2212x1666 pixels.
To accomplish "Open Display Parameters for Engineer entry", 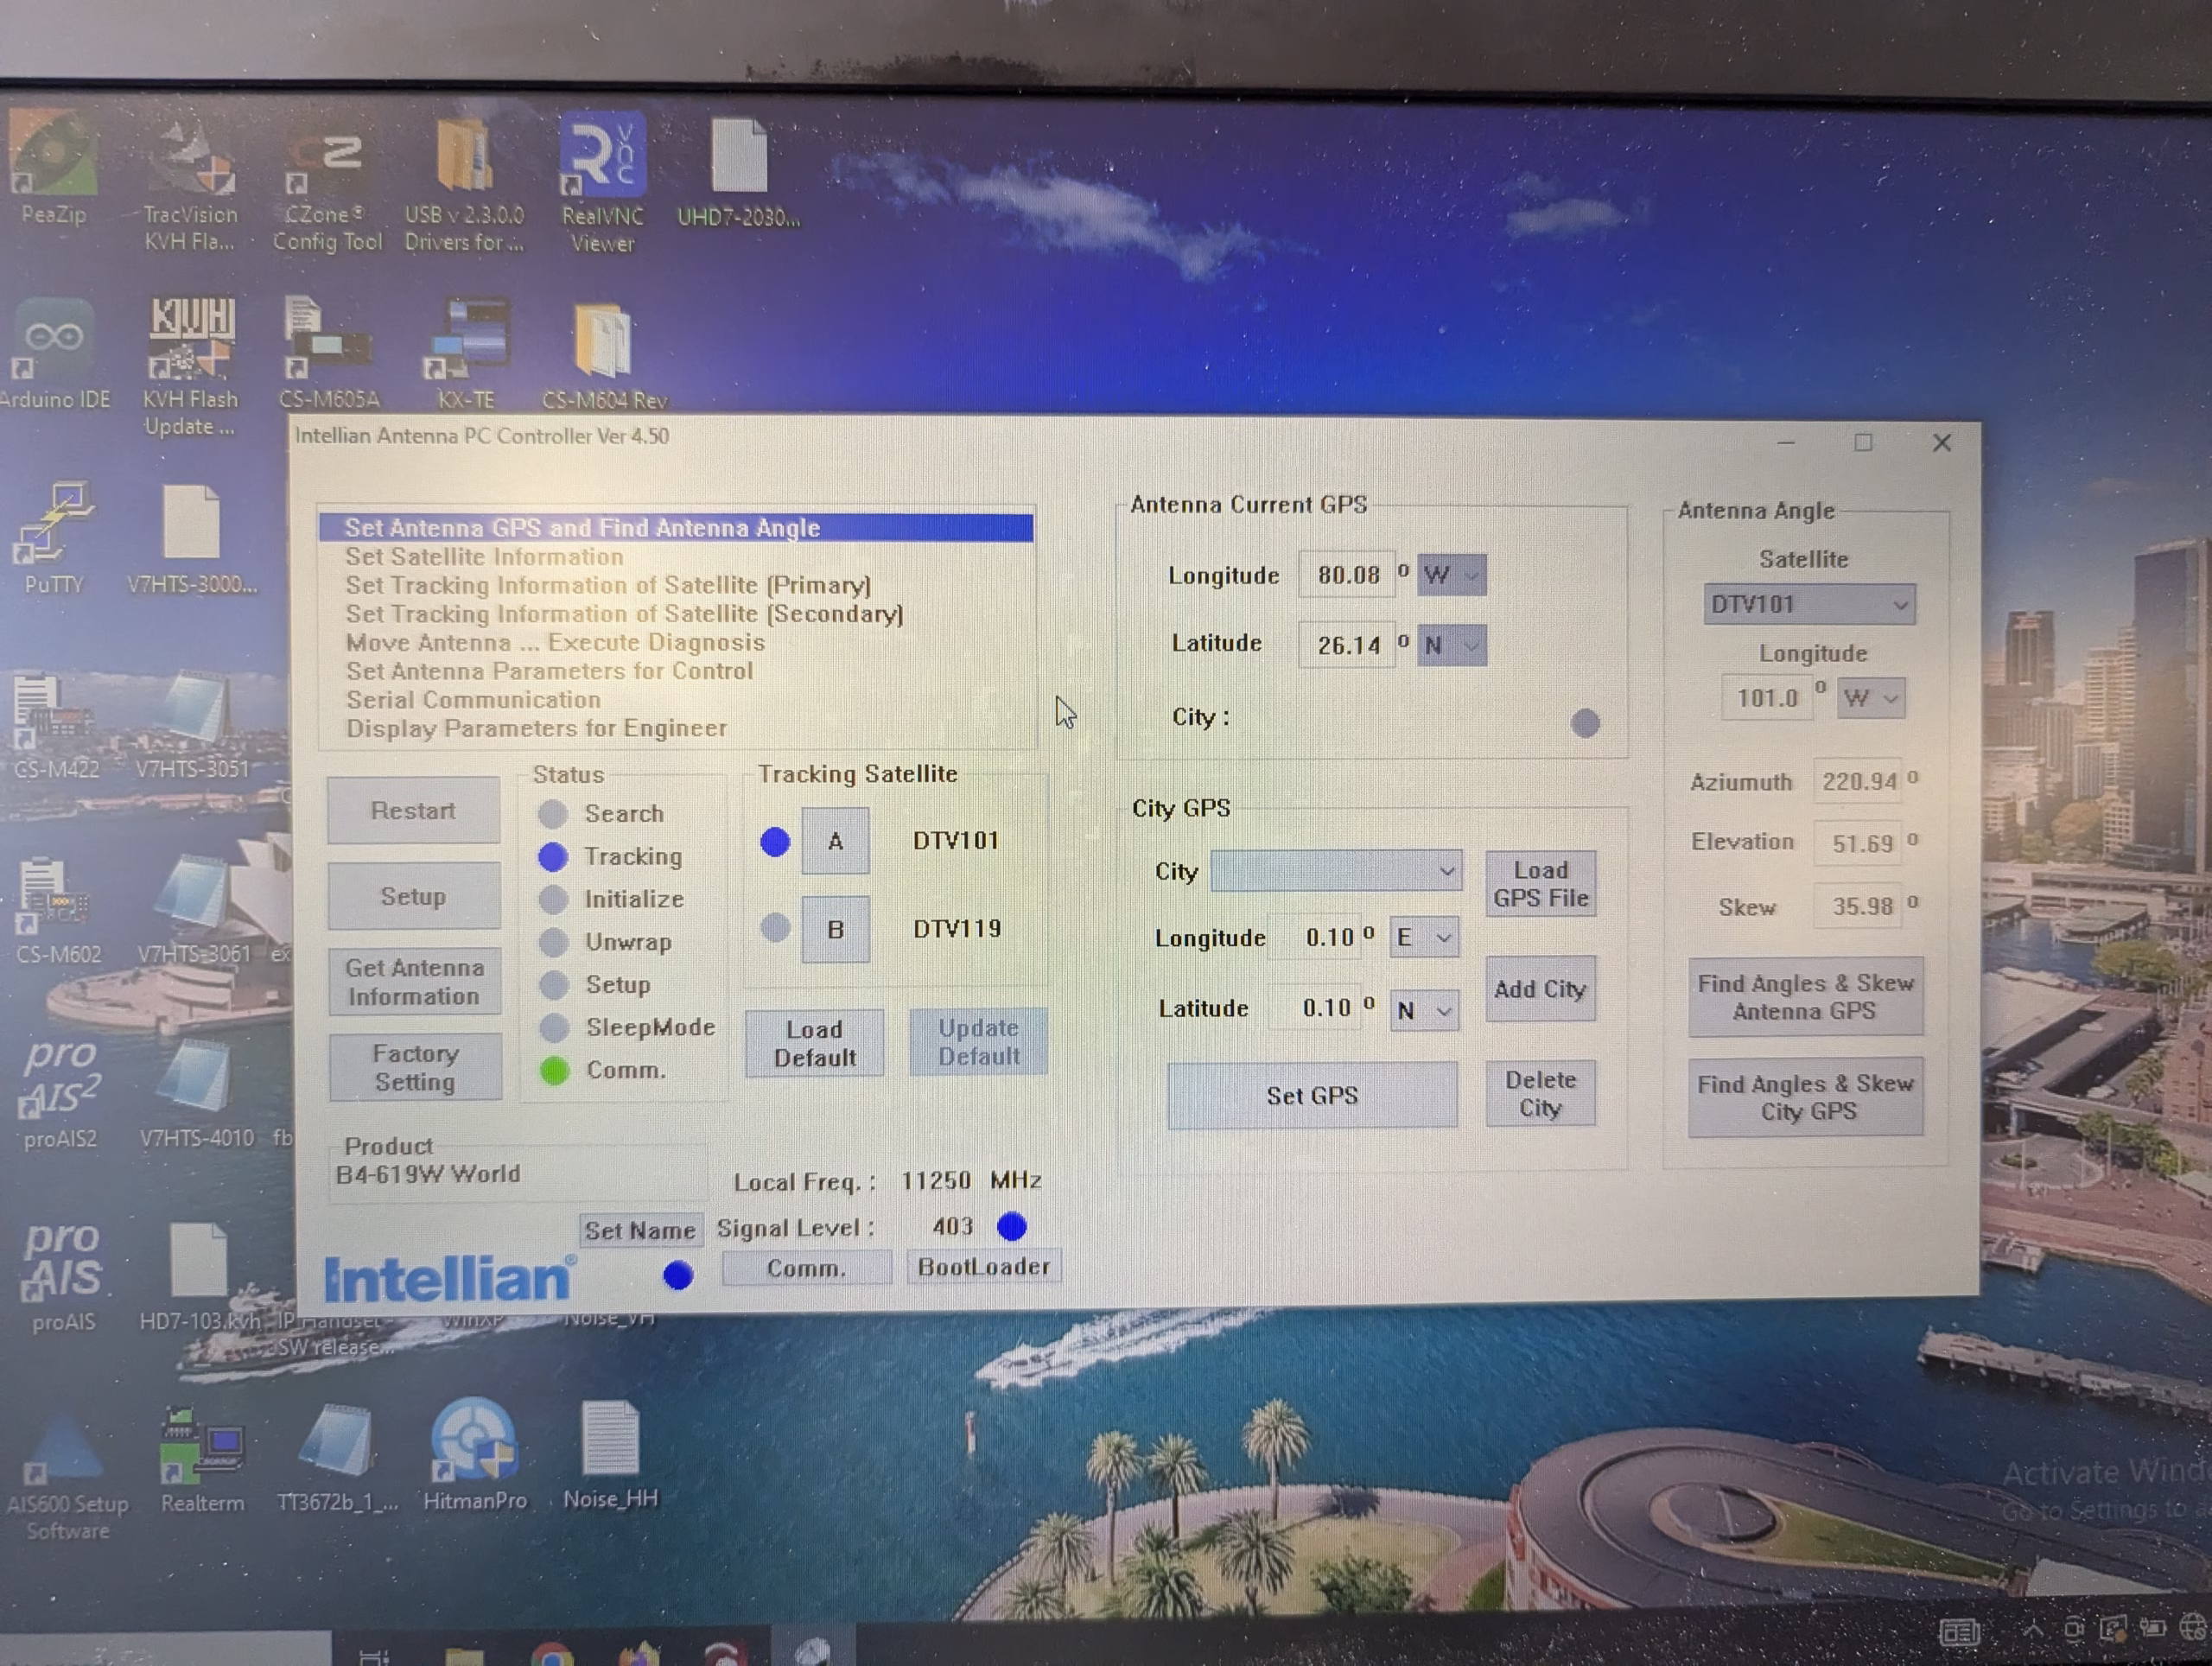I will pyautogui.click(x=536, y=728).
